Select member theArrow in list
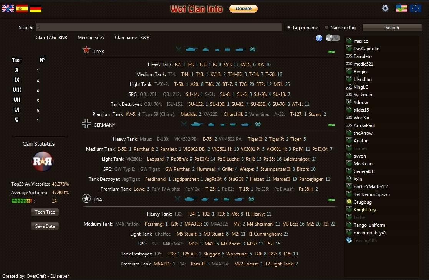Viewport: 429px width, 280px height. coord(363,133)
